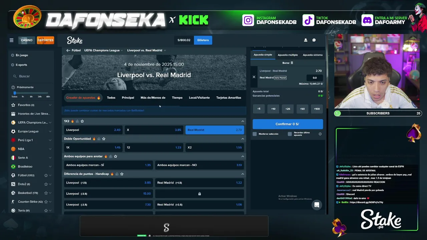427x240 pixels.
Task: Open Instagram DAFONSEKADB icon in banner
Action: point(248,20)
